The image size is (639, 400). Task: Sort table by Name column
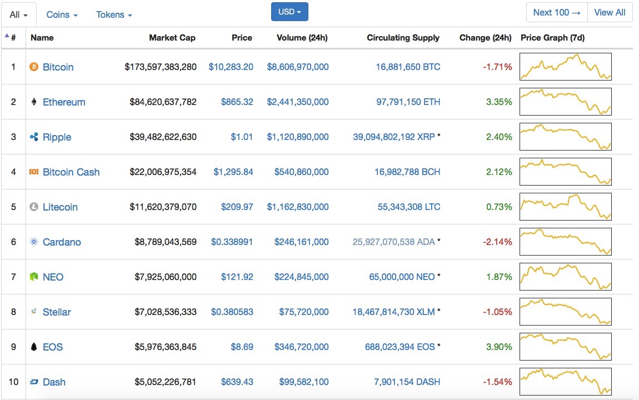42,37
